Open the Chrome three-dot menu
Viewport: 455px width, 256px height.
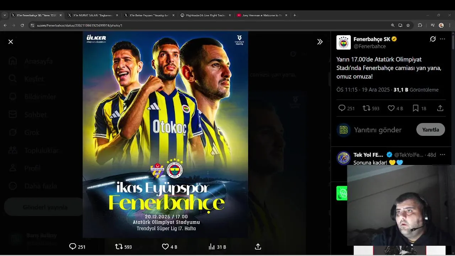450,25
